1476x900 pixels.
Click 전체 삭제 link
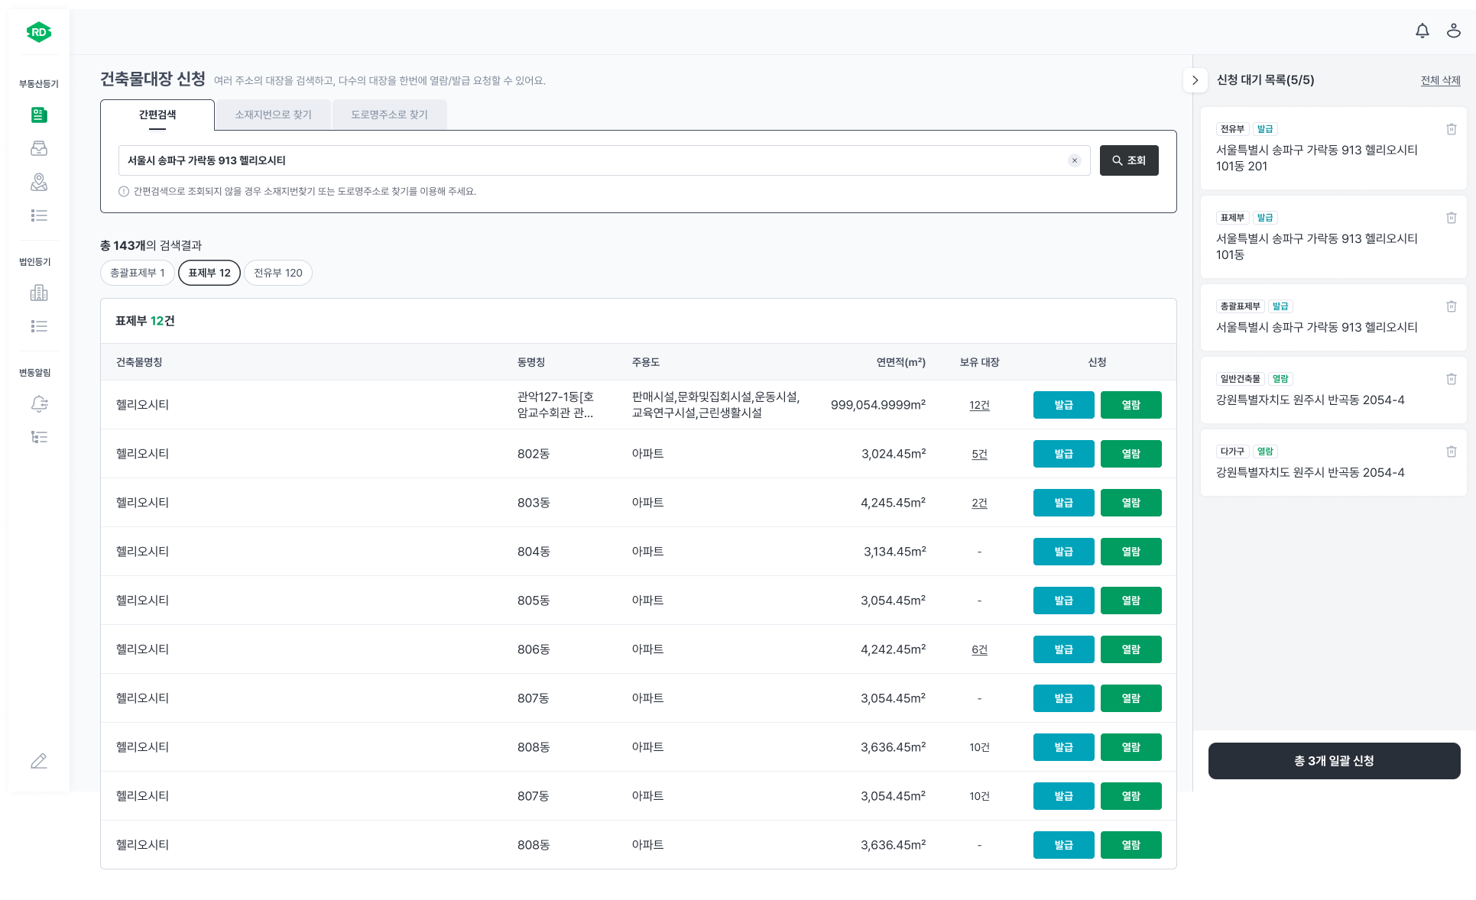1440,80
